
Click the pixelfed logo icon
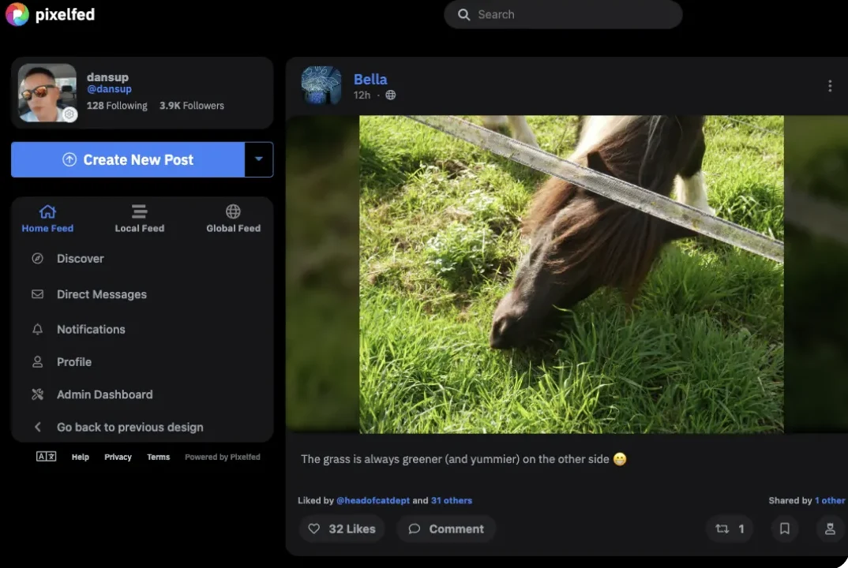17,14
